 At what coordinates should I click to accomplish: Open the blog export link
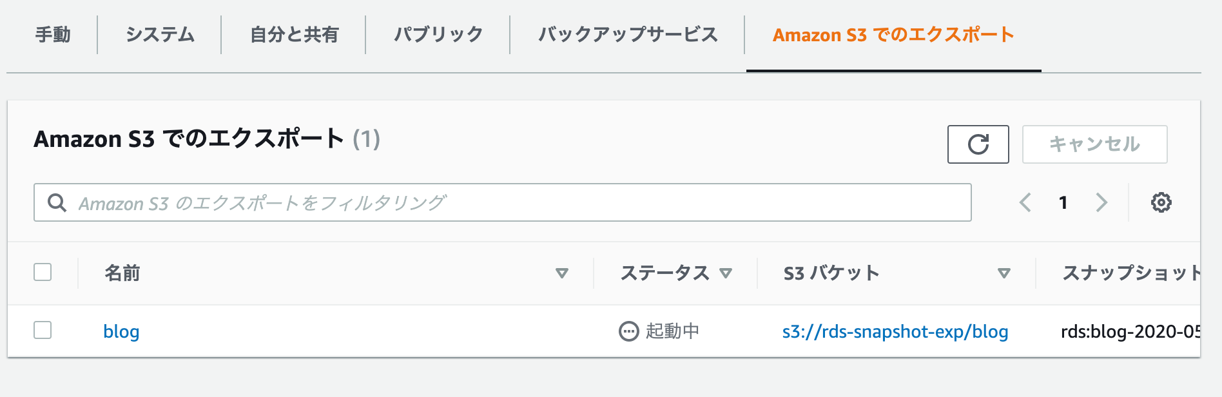point(121,331)
